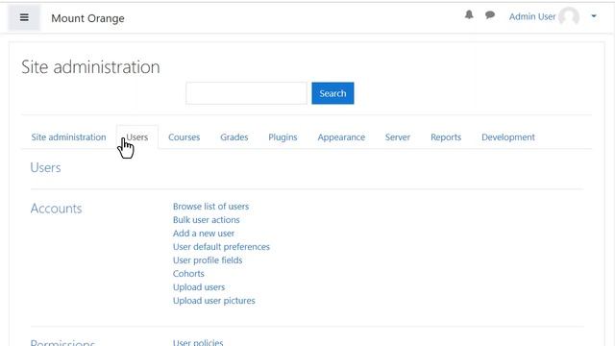Open the Plugins tab
This screenshot has height=346, width=615.
(x=283, y=136)
